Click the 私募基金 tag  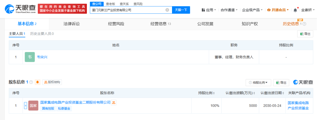click(64, 109)
